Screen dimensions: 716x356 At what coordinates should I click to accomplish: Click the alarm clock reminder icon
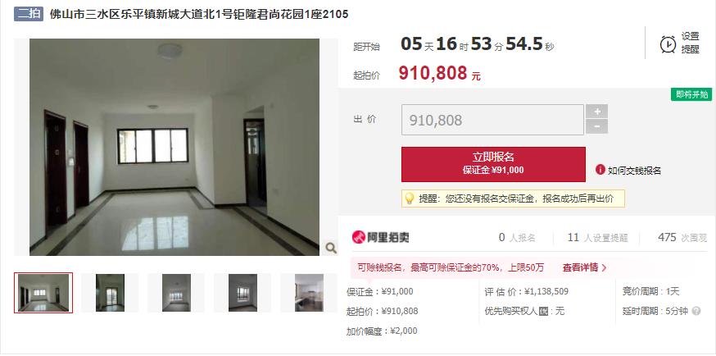coord(668,44)
